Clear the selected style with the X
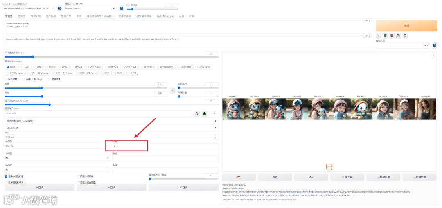442x208 pixels. point(425,46)
